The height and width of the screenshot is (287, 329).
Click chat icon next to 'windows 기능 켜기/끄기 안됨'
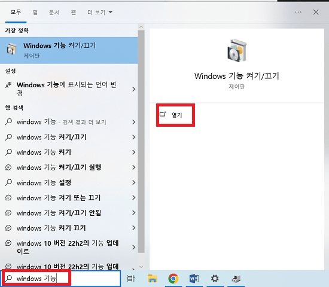8,213
